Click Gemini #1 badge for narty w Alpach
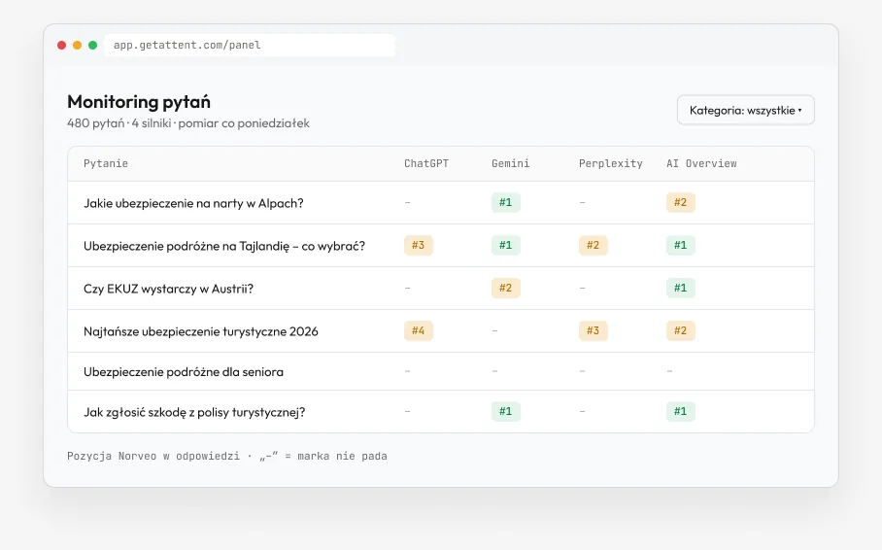Image resolution: width=882 pixels, height=550 pixels. (506, 202)
